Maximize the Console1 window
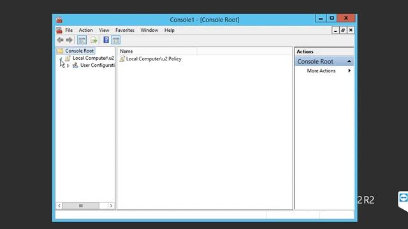Screen dimensions: 408x229 (x=331, y=18)
